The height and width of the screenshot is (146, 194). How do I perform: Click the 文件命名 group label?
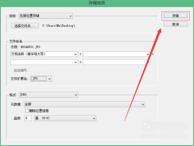[x=16, y=41]
